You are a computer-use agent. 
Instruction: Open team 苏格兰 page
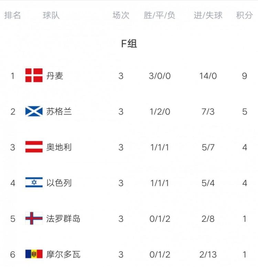click(x=59, y=111)
